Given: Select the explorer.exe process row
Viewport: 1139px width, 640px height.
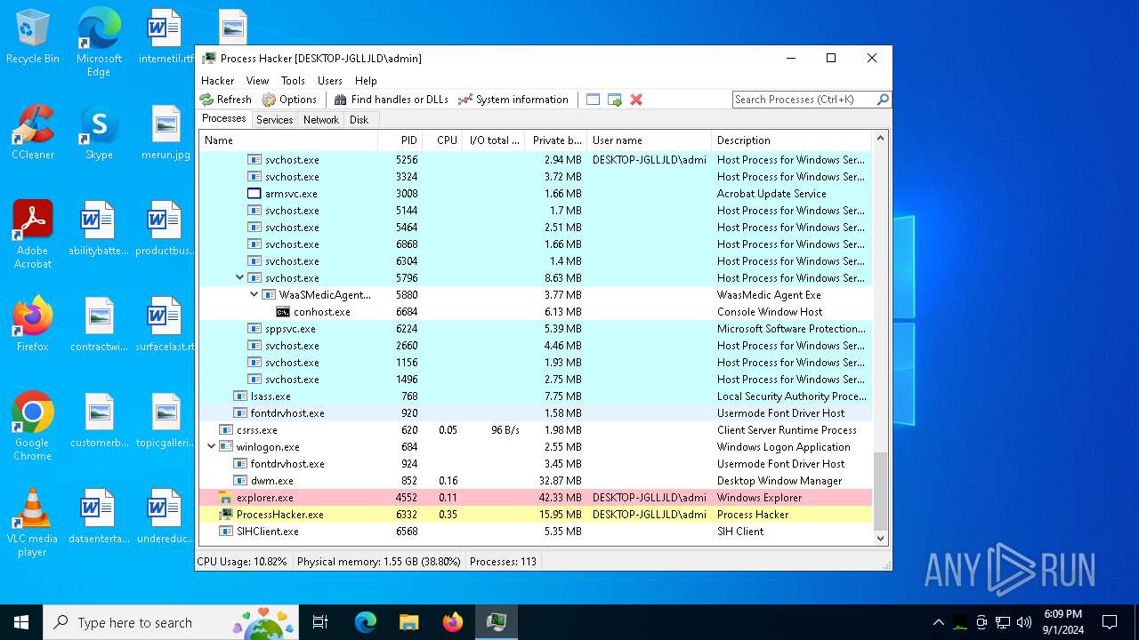Looking at the screenshot, I should (x=536, y=498).
